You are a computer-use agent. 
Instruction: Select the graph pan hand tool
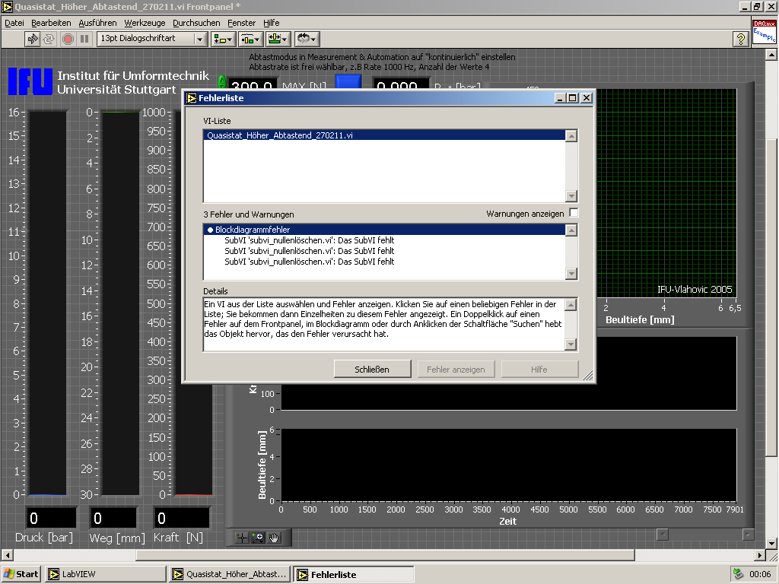(273, 538)
